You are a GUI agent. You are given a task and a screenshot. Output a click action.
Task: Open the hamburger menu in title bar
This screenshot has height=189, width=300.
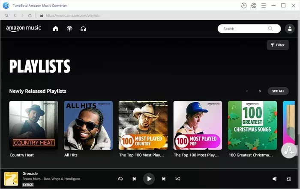pos(264,6)
